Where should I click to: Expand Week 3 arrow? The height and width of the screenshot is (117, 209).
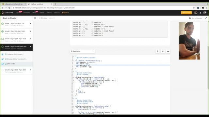[x=30, y=39]
